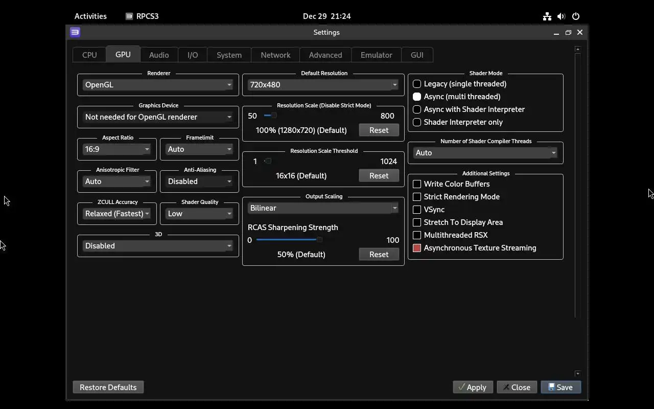Switch to the Emulator tab

[x=376, y=55]
